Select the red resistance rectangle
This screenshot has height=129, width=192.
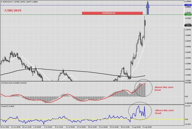point(112,13)
